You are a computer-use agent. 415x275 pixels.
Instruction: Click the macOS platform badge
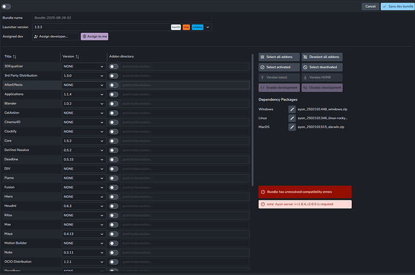[176, 27]
